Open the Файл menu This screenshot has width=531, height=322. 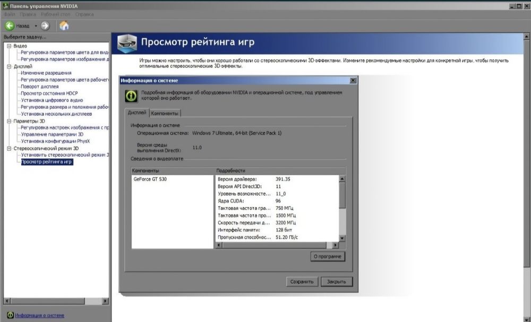(x=10, y=14)
